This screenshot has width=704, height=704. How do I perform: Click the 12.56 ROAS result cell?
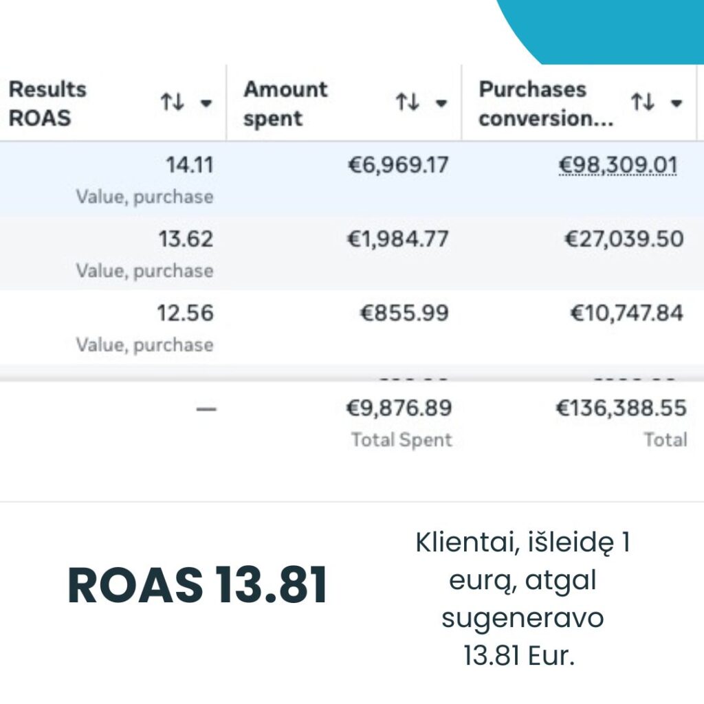click(x=186, y=313)
